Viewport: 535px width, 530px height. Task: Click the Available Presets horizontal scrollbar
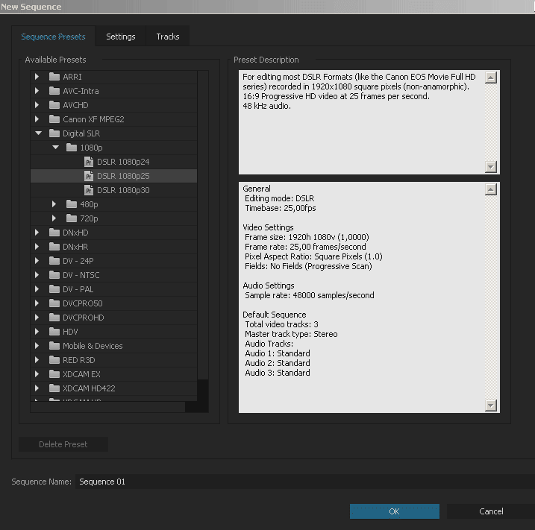tap(107, 407)
